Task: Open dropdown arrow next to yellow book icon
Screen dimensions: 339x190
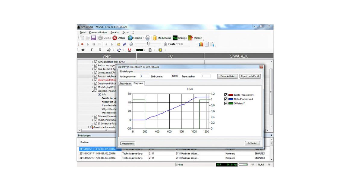Action: (165, 50)
